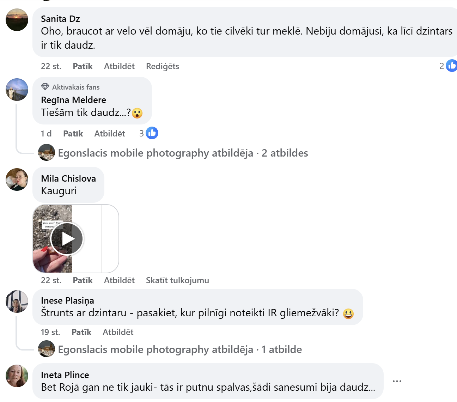Click the blue thumbs-up icon under Regīna Meldere's comment
457x402 pixels.
pyautogui.click(x=152, y=133)
